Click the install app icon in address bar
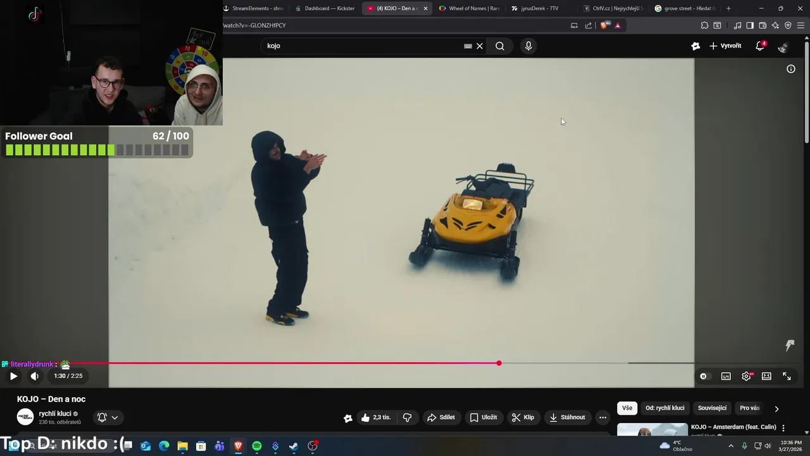The width and height of the screenshot is (810, 456). (574, 25)
